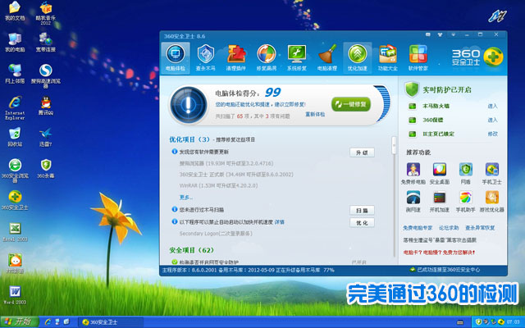
Task: Open 优化加速 optimization tab
Action: 358,58
